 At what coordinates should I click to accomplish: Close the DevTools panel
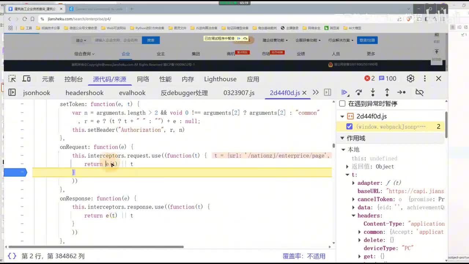[439, 78]
